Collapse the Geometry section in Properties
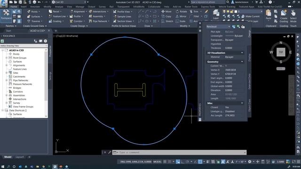 point(242,61)
